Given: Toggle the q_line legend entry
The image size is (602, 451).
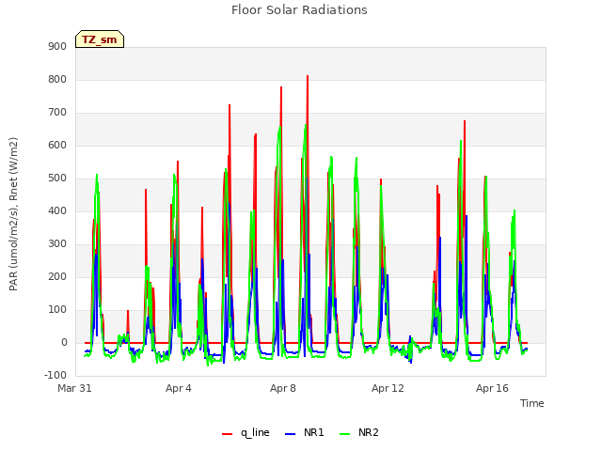Looking at the screenshot, I should [x=246, y=432].
